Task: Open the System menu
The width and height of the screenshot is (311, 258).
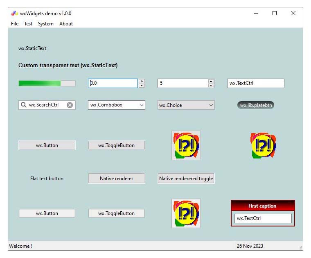Action: [46, 24]
